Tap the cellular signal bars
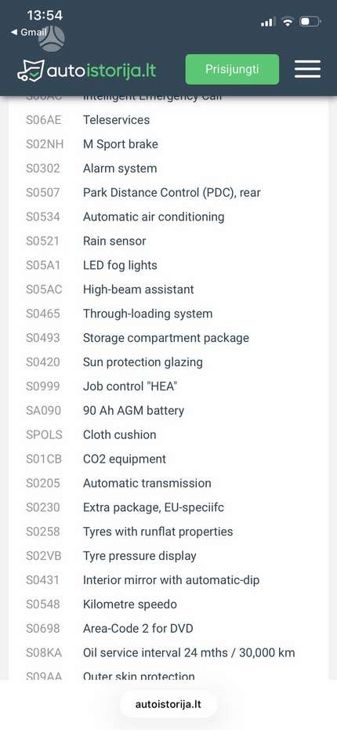337x730 pixels. pyautogui.click(x=268, y=21)
